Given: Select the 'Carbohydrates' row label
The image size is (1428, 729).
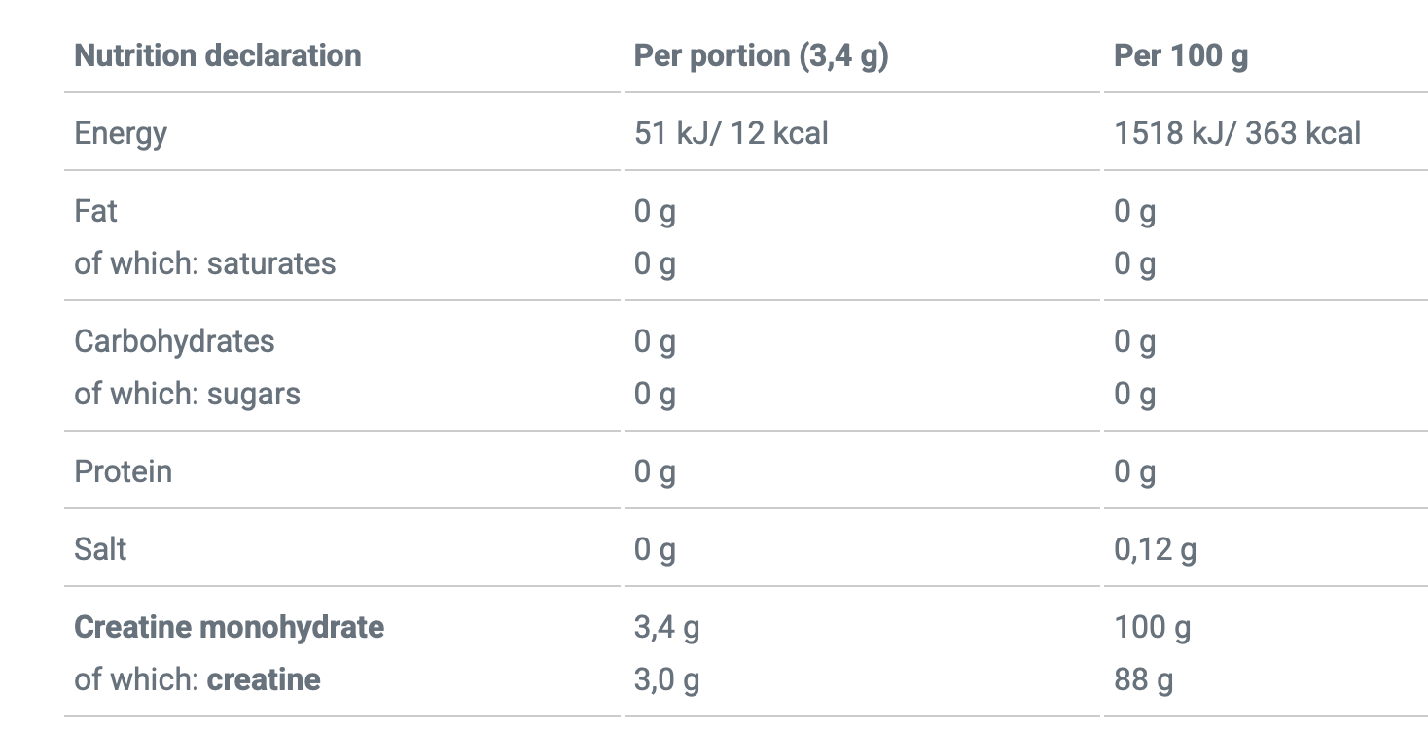Looking at the screenshot, I should (174, 341).
